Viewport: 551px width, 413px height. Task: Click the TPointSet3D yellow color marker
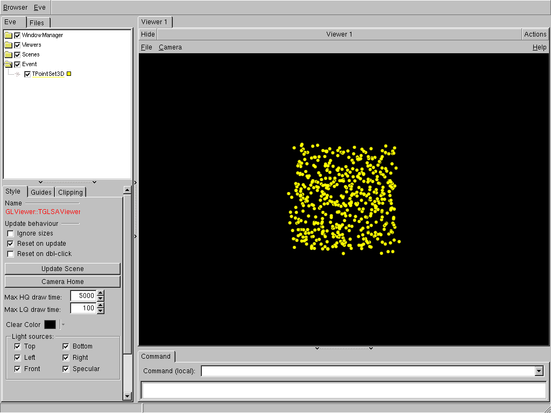(x=69, y=74)
